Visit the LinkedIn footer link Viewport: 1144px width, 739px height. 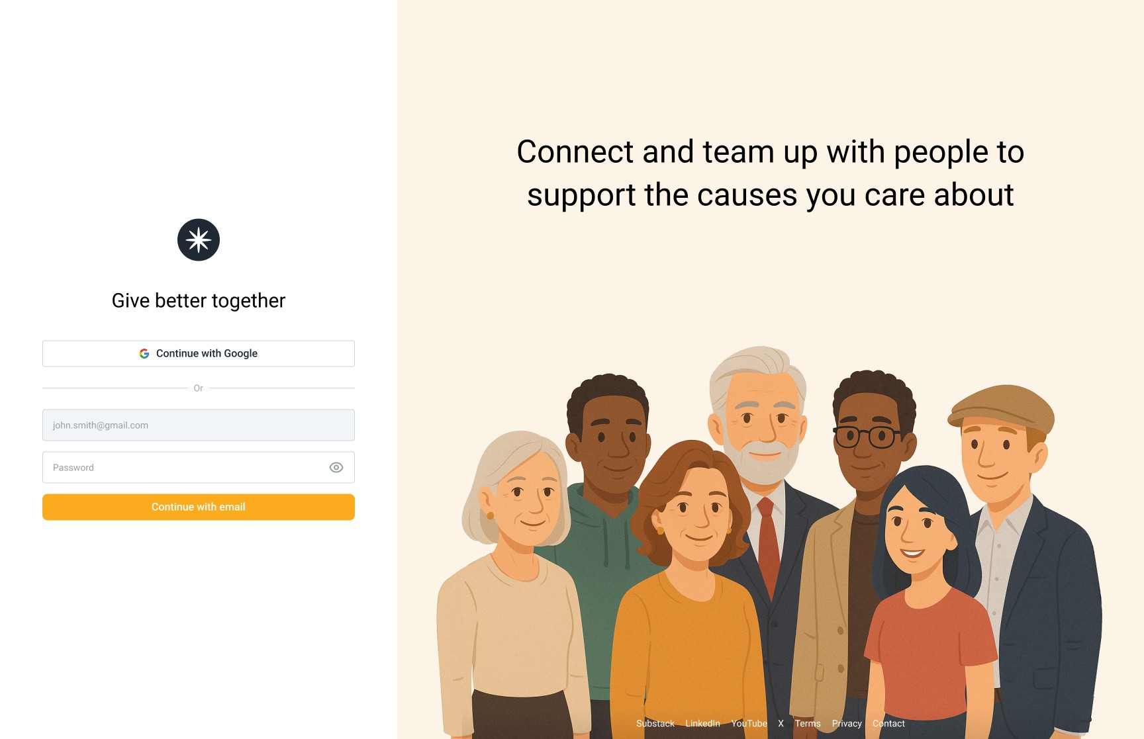pyautogui.click(x=702, y=724)
